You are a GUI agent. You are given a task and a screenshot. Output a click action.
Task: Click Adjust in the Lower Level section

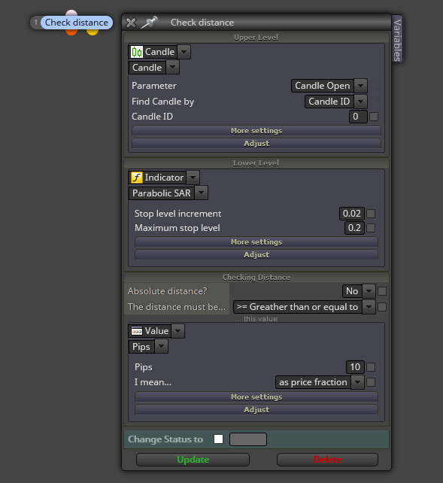click(x=256, y=255)
